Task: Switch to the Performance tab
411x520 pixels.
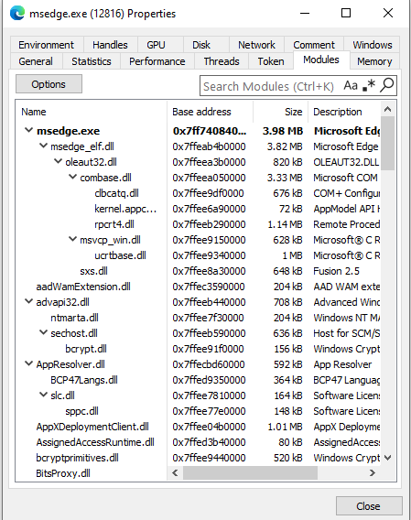Action: [x=157, y=61]
